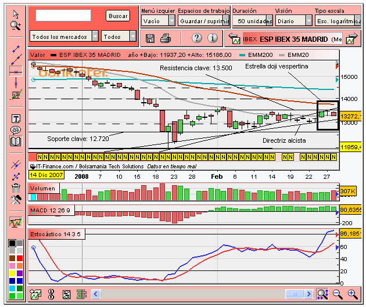Click the horizontal scrollbar left arrow
Viewport: 366px width, 307px height.
(x=96, y=294)
